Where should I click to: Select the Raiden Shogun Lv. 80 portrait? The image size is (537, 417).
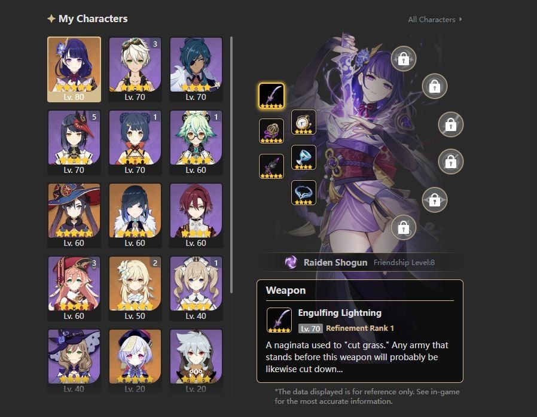[x=74, y=69]
